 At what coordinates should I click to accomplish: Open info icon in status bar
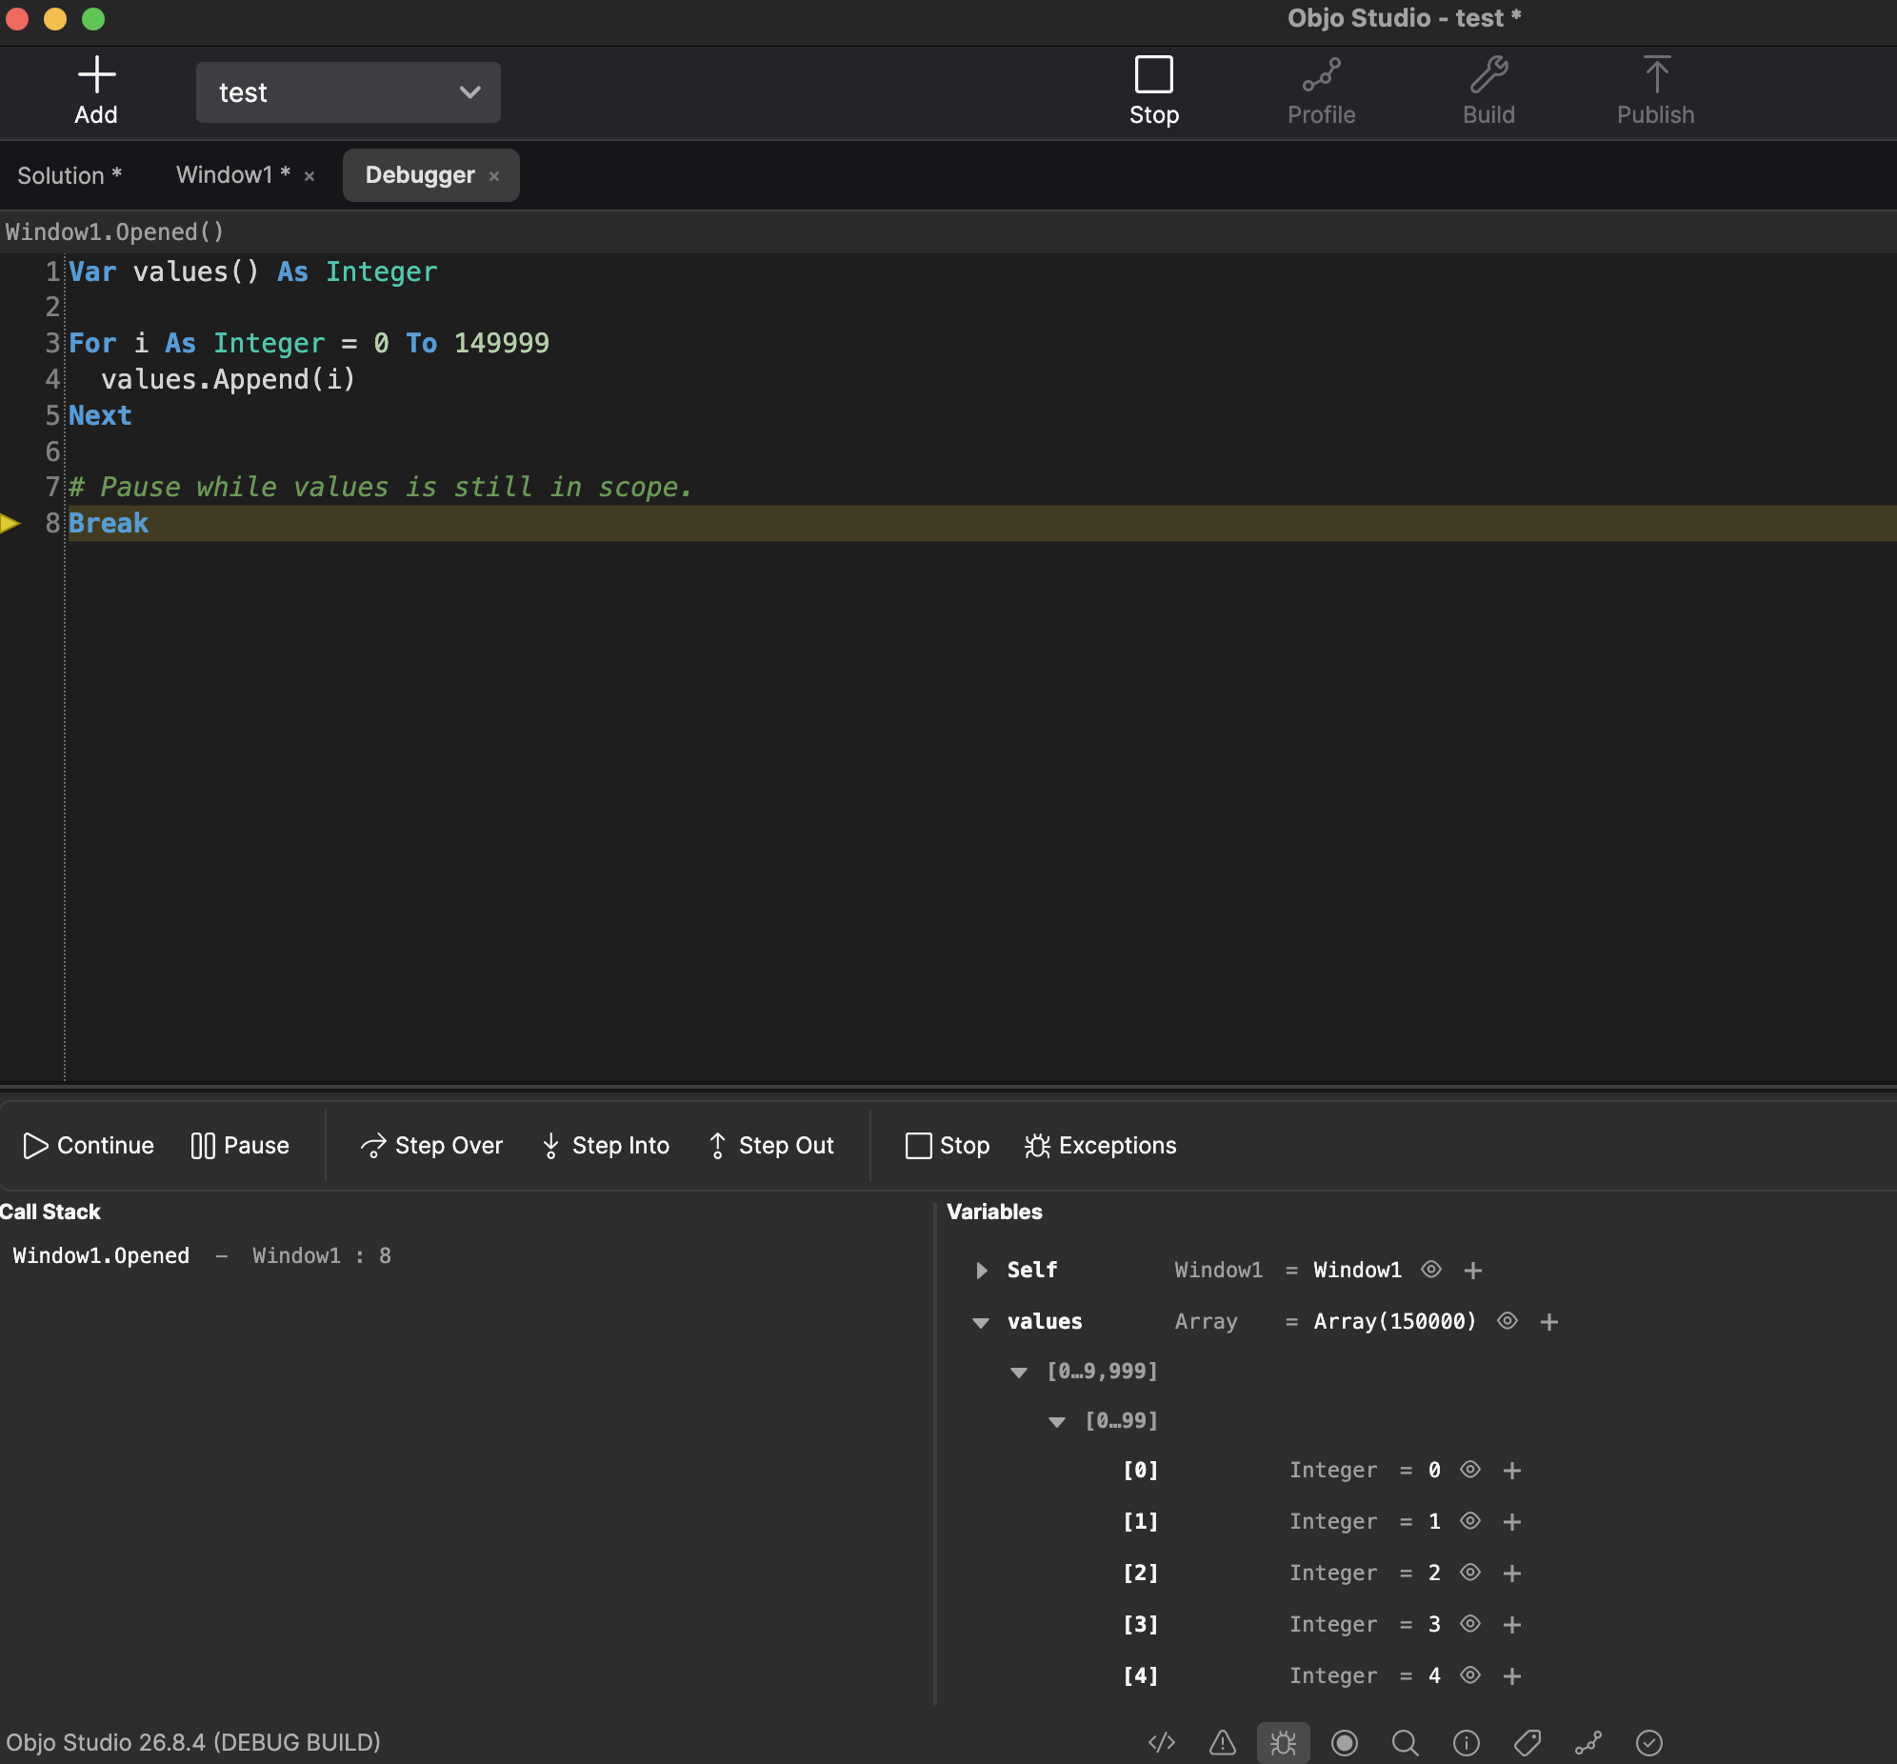[1466, 1744]
